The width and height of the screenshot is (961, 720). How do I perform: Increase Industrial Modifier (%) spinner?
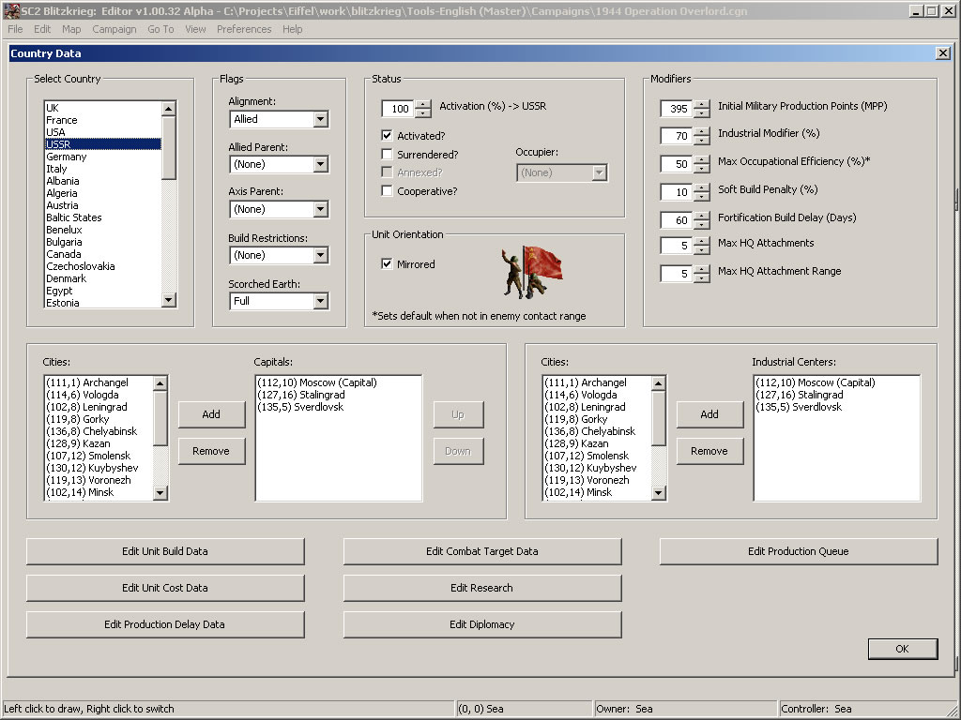[x=702, y=131]
